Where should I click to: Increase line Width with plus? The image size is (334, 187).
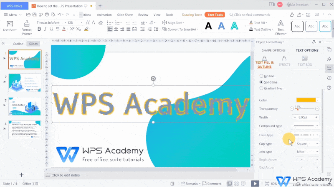tap(316, 117)
